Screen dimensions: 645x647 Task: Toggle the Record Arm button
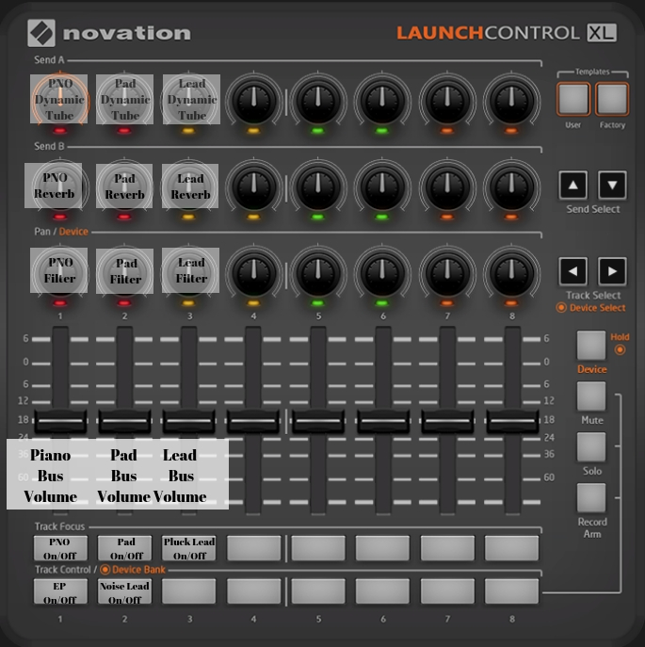coord(591,498)
